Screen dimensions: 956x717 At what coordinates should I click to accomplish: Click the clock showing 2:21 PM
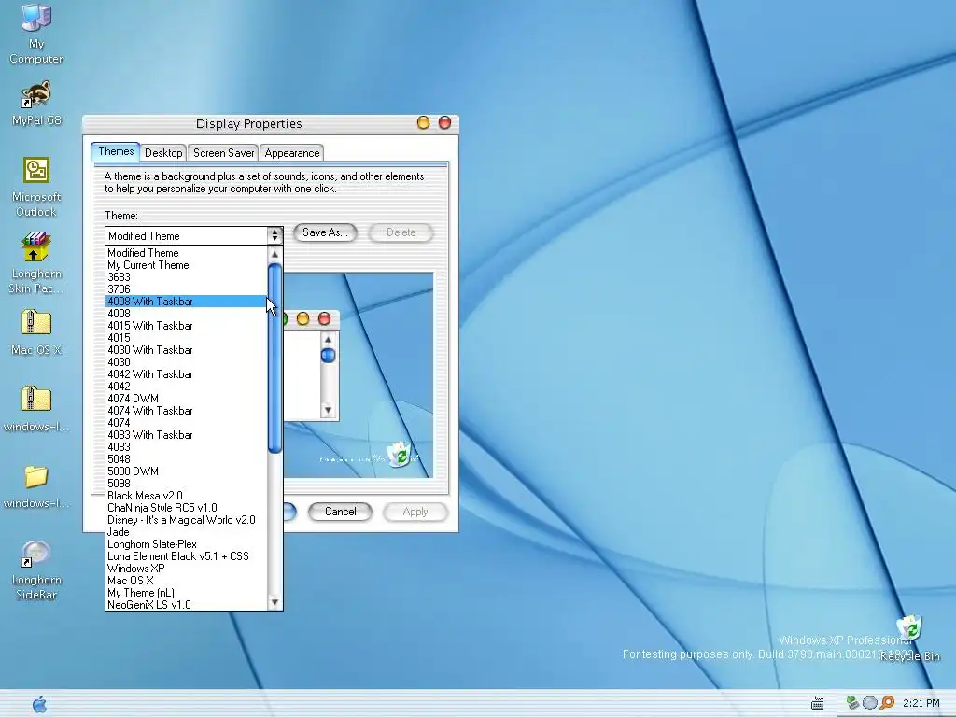point(921,703)
